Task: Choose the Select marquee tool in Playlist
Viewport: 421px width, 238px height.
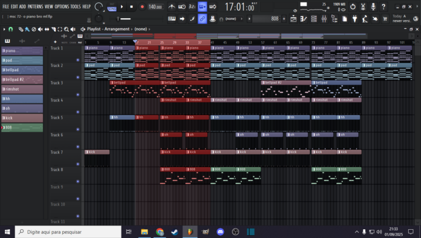Action: point(60,29)
